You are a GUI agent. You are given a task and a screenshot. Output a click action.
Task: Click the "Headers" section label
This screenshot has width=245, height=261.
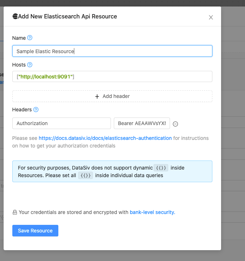pos(22,110)
